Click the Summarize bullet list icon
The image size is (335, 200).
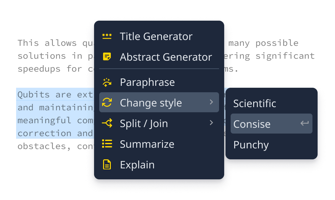(107, 144)
